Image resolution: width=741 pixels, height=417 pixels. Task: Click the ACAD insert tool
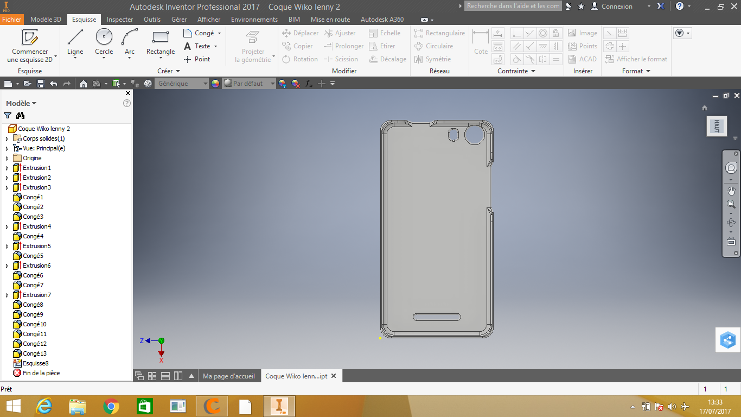click(582, 59)
